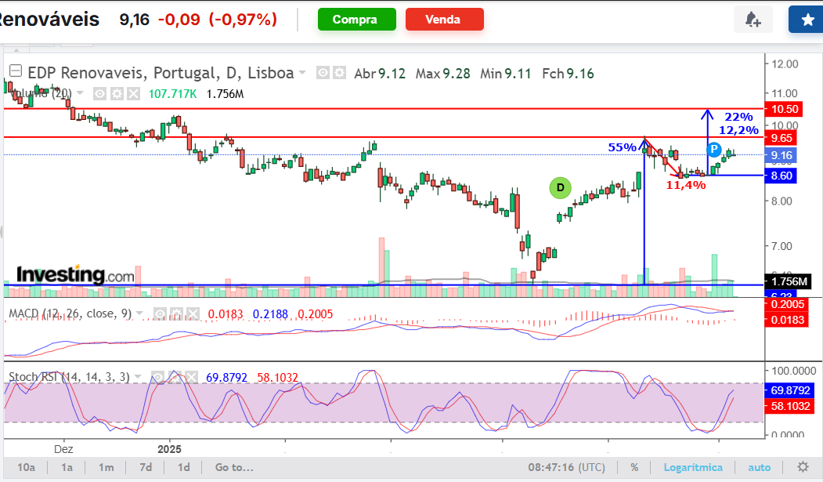Click the red Venda button
The width and height of the screenshot is (823, 482).
coord(445,20)
